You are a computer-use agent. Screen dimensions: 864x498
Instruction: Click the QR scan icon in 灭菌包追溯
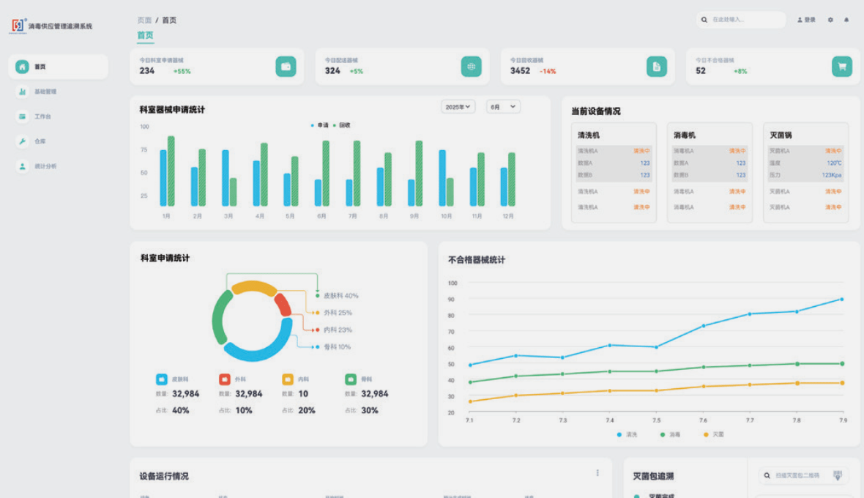tap(838, 475)
